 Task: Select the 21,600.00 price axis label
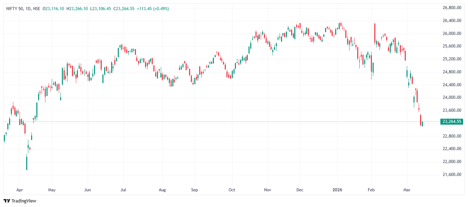(x=452, y=174)
